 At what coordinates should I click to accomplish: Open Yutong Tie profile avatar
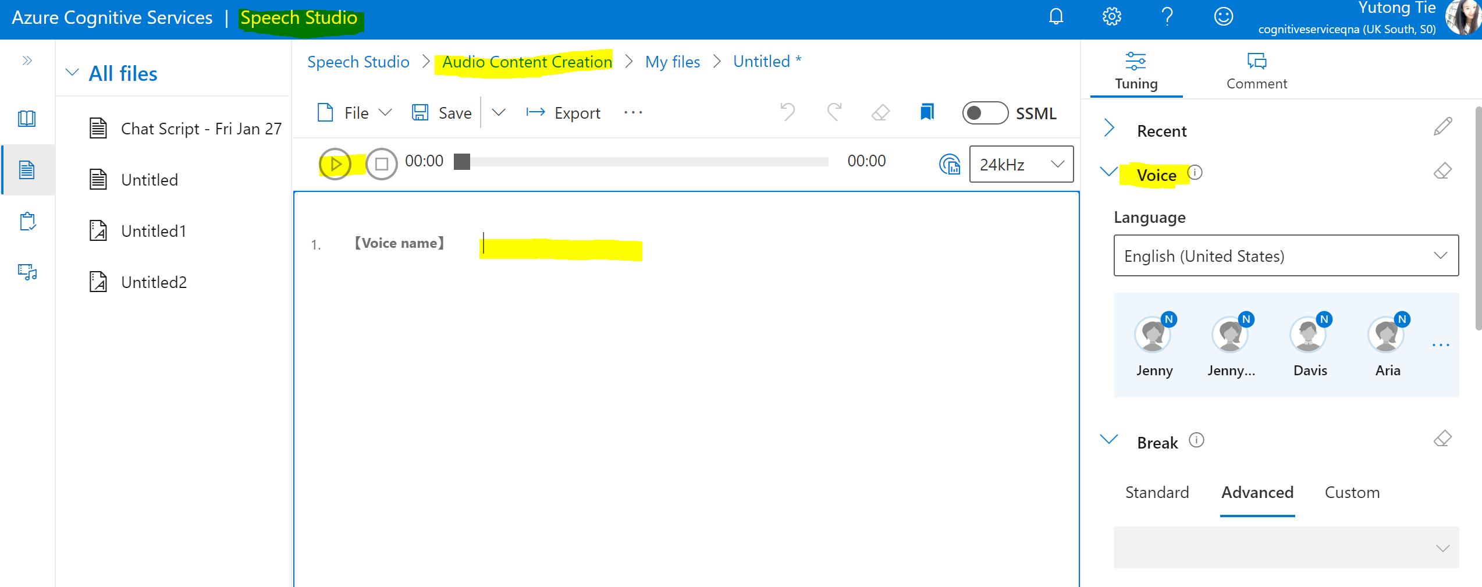1465,17
